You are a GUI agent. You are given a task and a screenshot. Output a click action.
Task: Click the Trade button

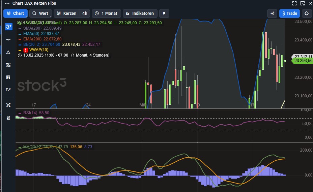[x=289, y=13]
